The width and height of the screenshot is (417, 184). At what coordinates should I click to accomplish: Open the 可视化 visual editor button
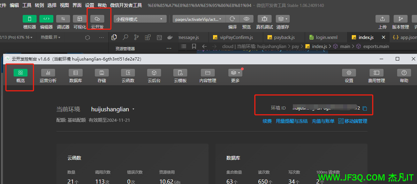pos(80,19)
